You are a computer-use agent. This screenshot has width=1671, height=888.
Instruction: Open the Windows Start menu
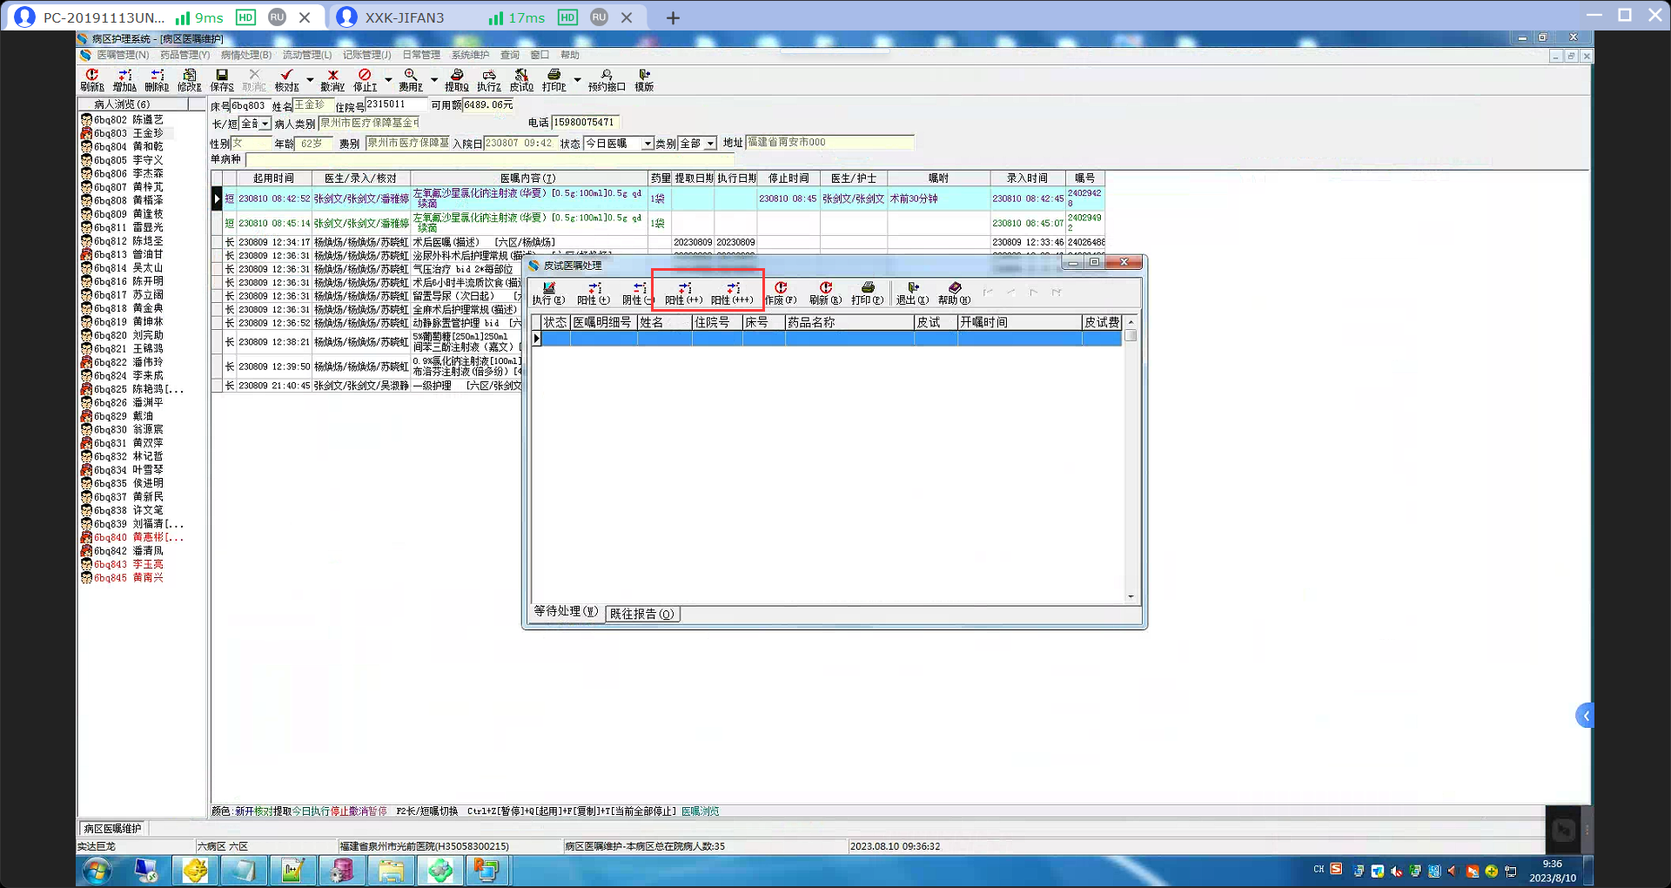click(x=97, y=871)
